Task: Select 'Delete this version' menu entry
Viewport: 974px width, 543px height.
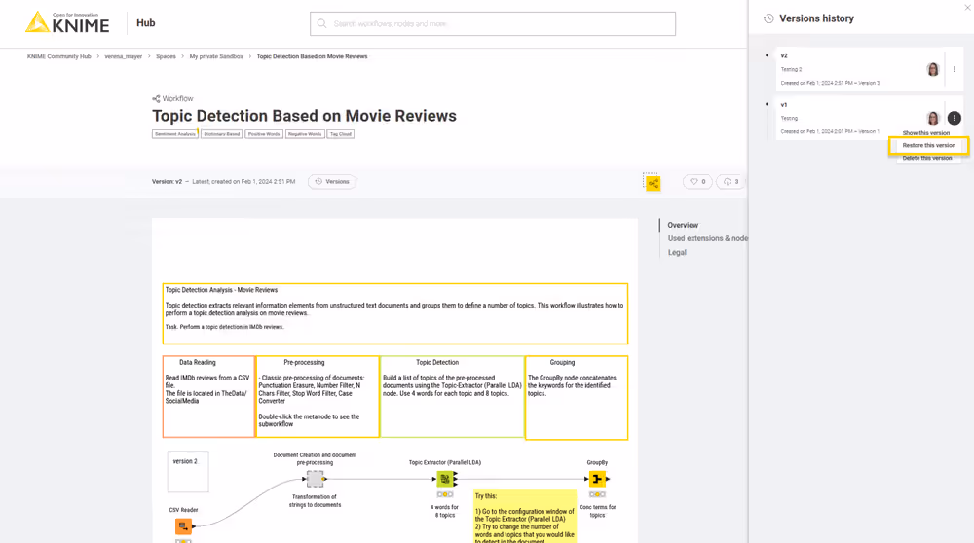Action: click(927, 158)
